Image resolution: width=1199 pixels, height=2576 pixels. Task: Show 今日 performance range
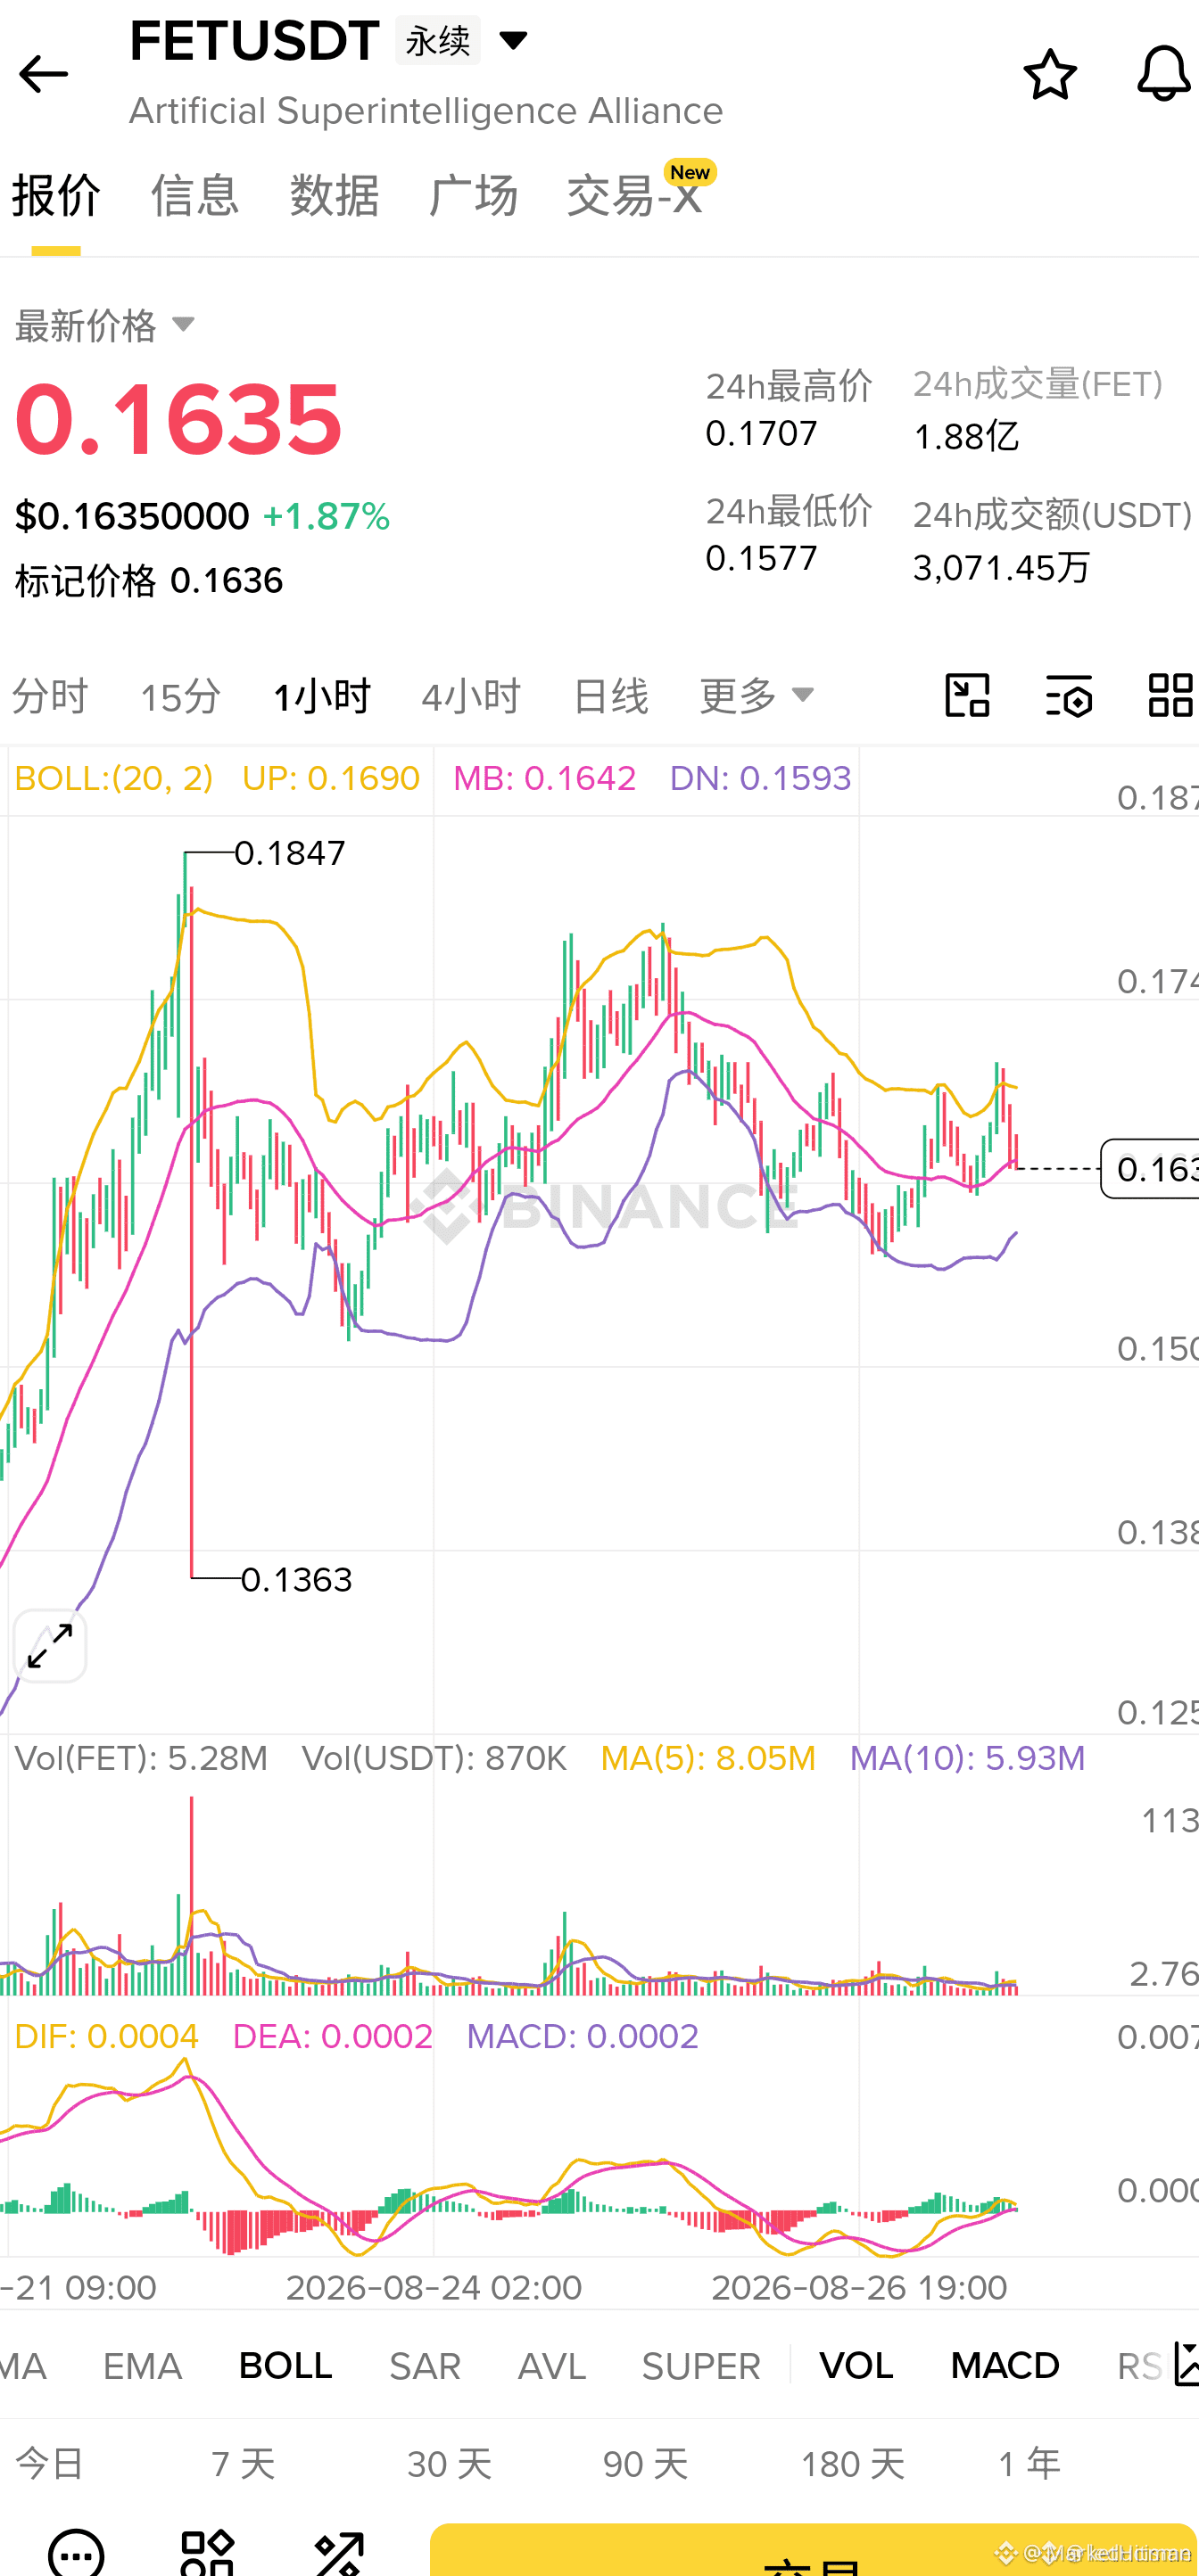click(x=50, y=2464)
